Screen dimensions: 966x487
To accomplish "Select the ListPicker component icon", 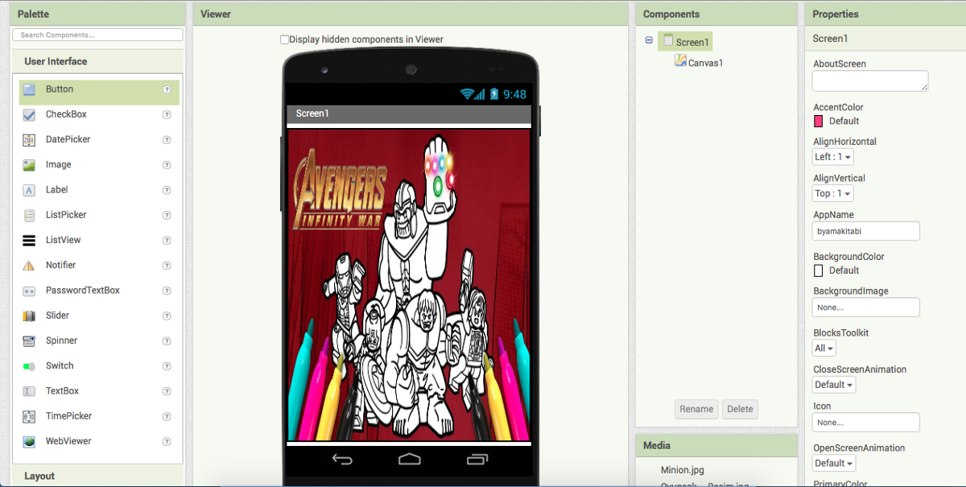I will tap(29, 216).
